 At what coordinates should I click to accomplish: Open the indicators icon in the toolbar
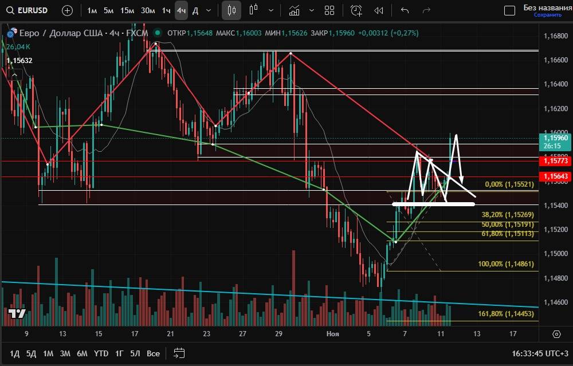pyautogui.click(x=295, y=10)
